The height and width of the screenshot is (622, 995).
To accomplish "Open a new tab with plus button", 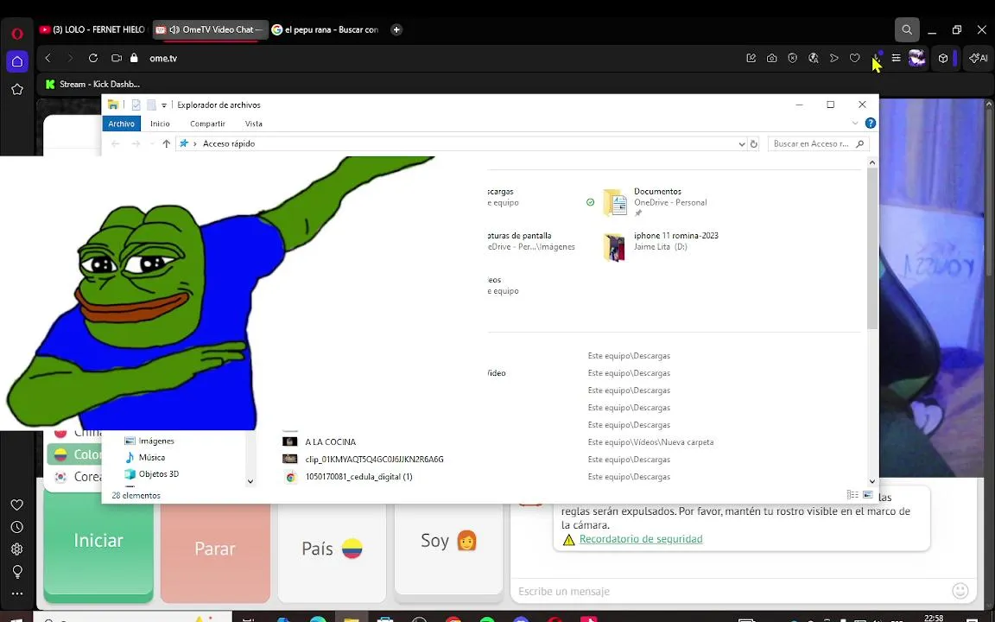I will (396, 30).
